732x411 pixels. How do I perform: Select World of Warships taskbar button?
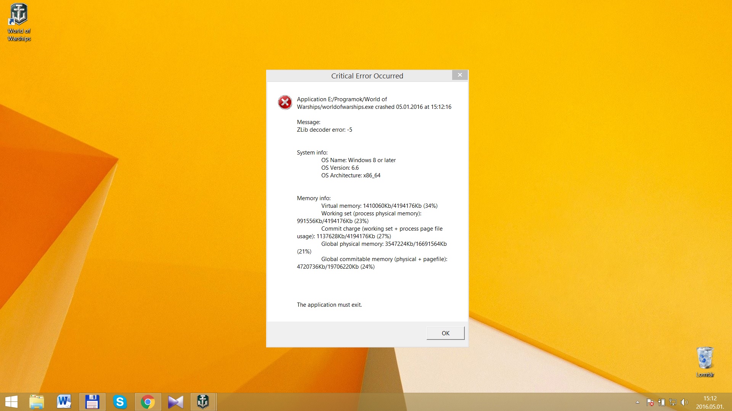[203, 402]
